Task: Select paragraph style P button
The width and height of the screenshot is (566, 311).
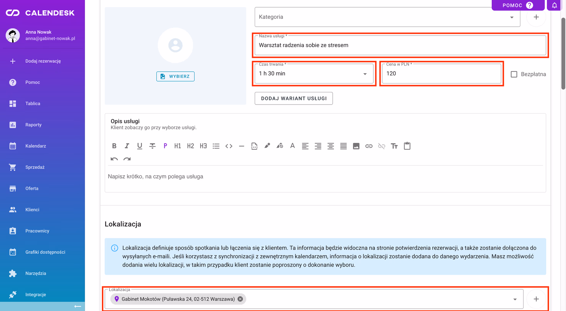Action: (x=165, y=146)
